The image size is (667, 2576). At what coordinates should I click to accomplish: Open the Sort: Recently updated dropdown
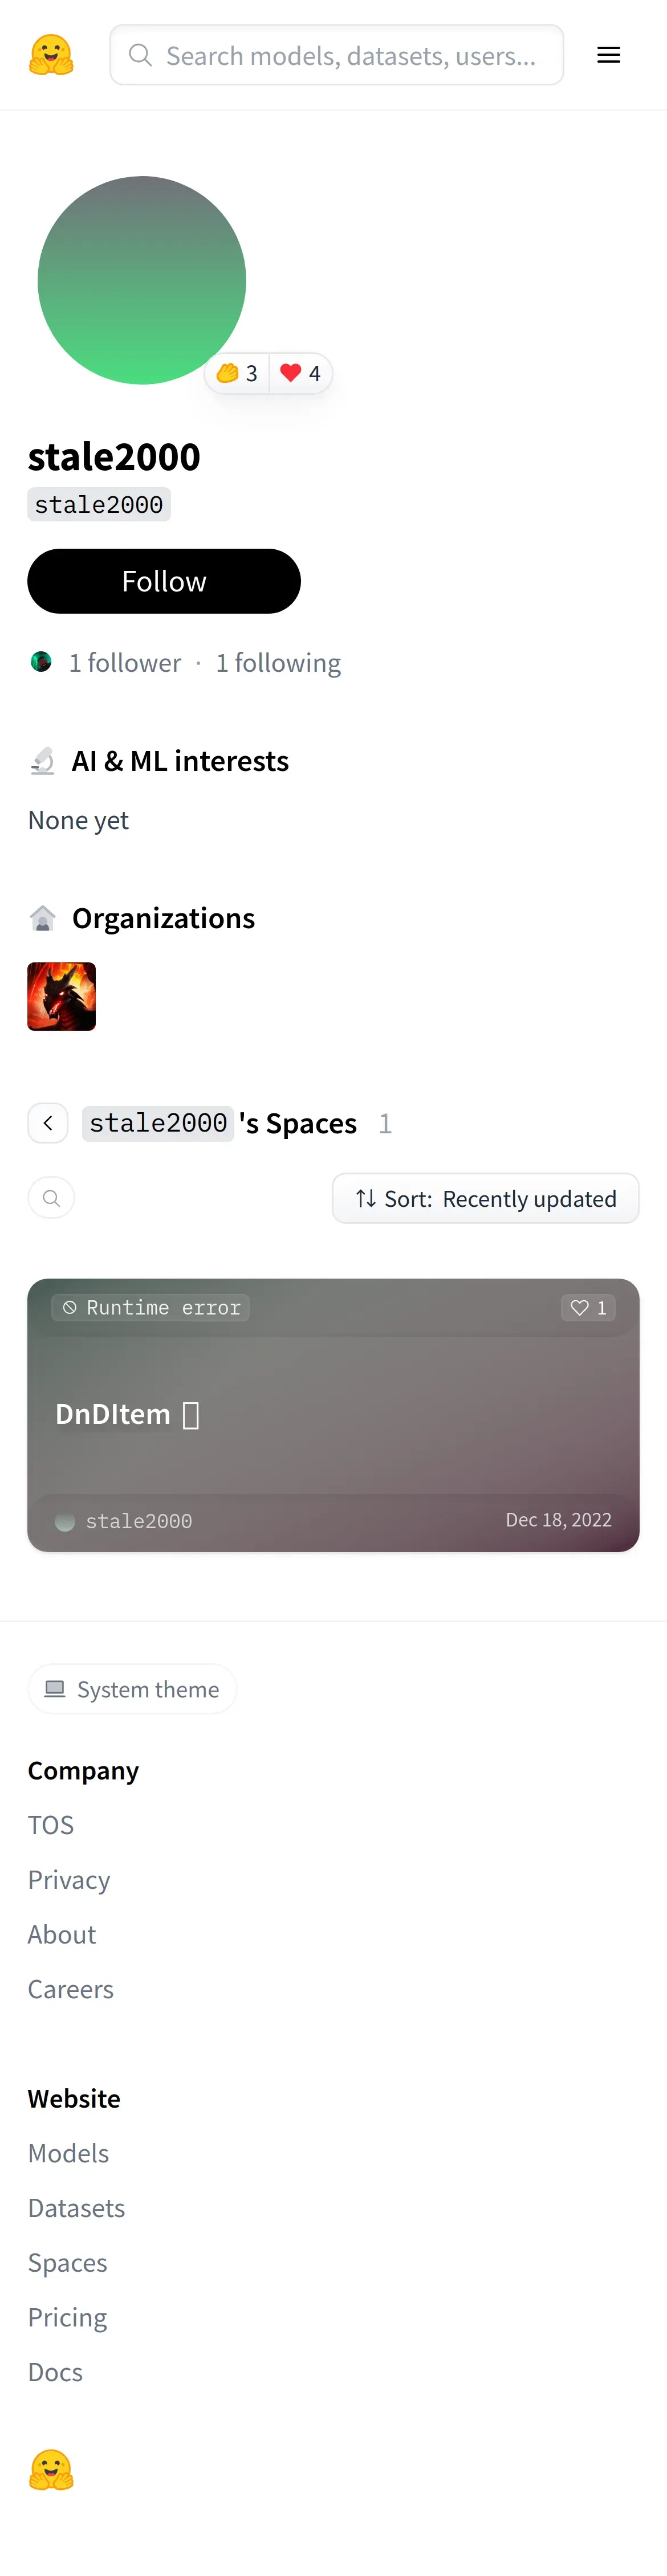click(485, 1198)
